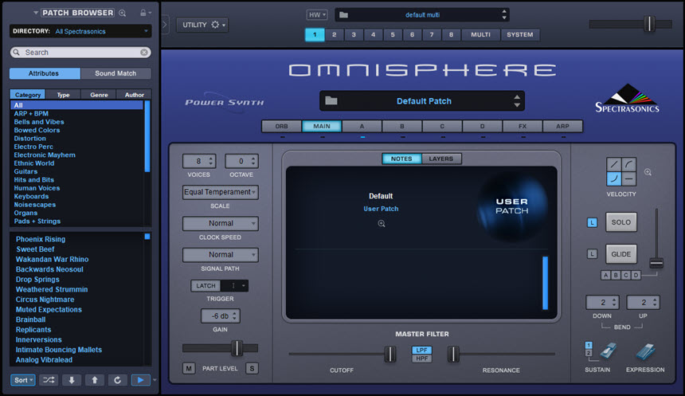This screenshot has height=396, width=685.
Task: Click the Expression pedal icon
Action: [645, 352]
